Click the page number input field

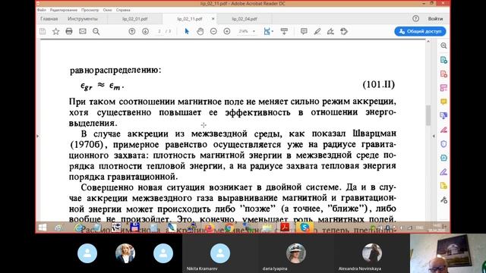coord(159,31)
